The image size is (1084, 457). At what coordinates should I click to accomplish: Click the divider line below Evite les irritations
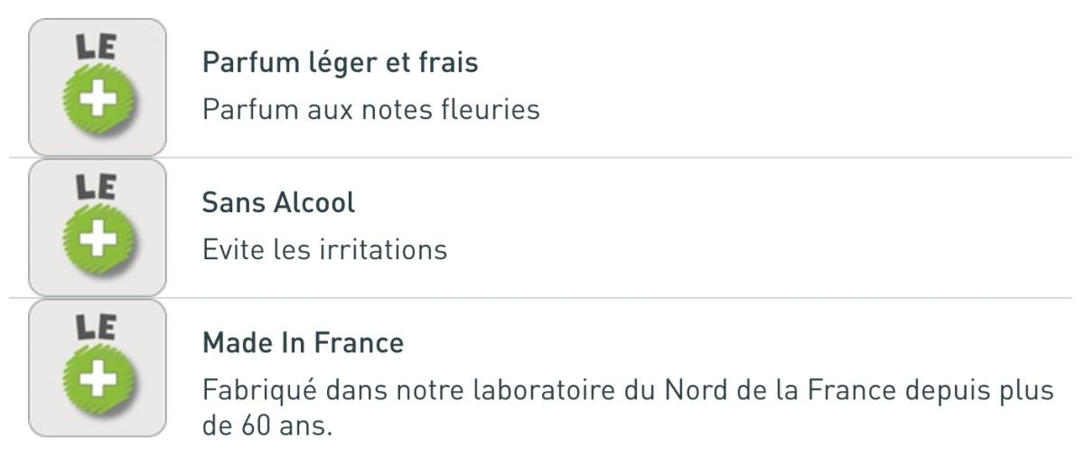pyautogui.click(x=542, y=298)
